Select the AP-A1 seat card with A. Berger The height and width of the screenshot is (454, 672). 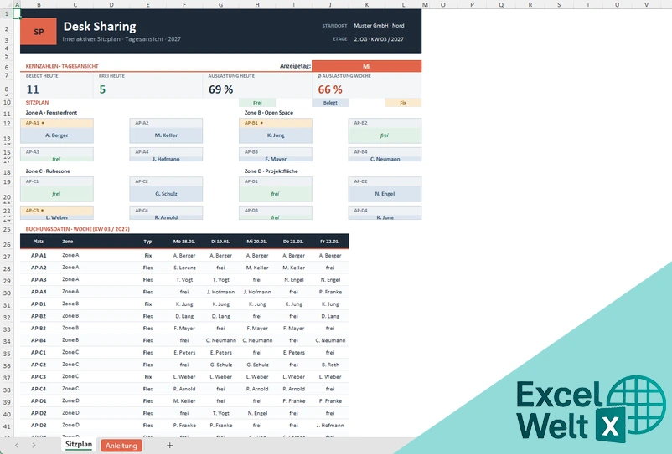(x=57, y=130)
